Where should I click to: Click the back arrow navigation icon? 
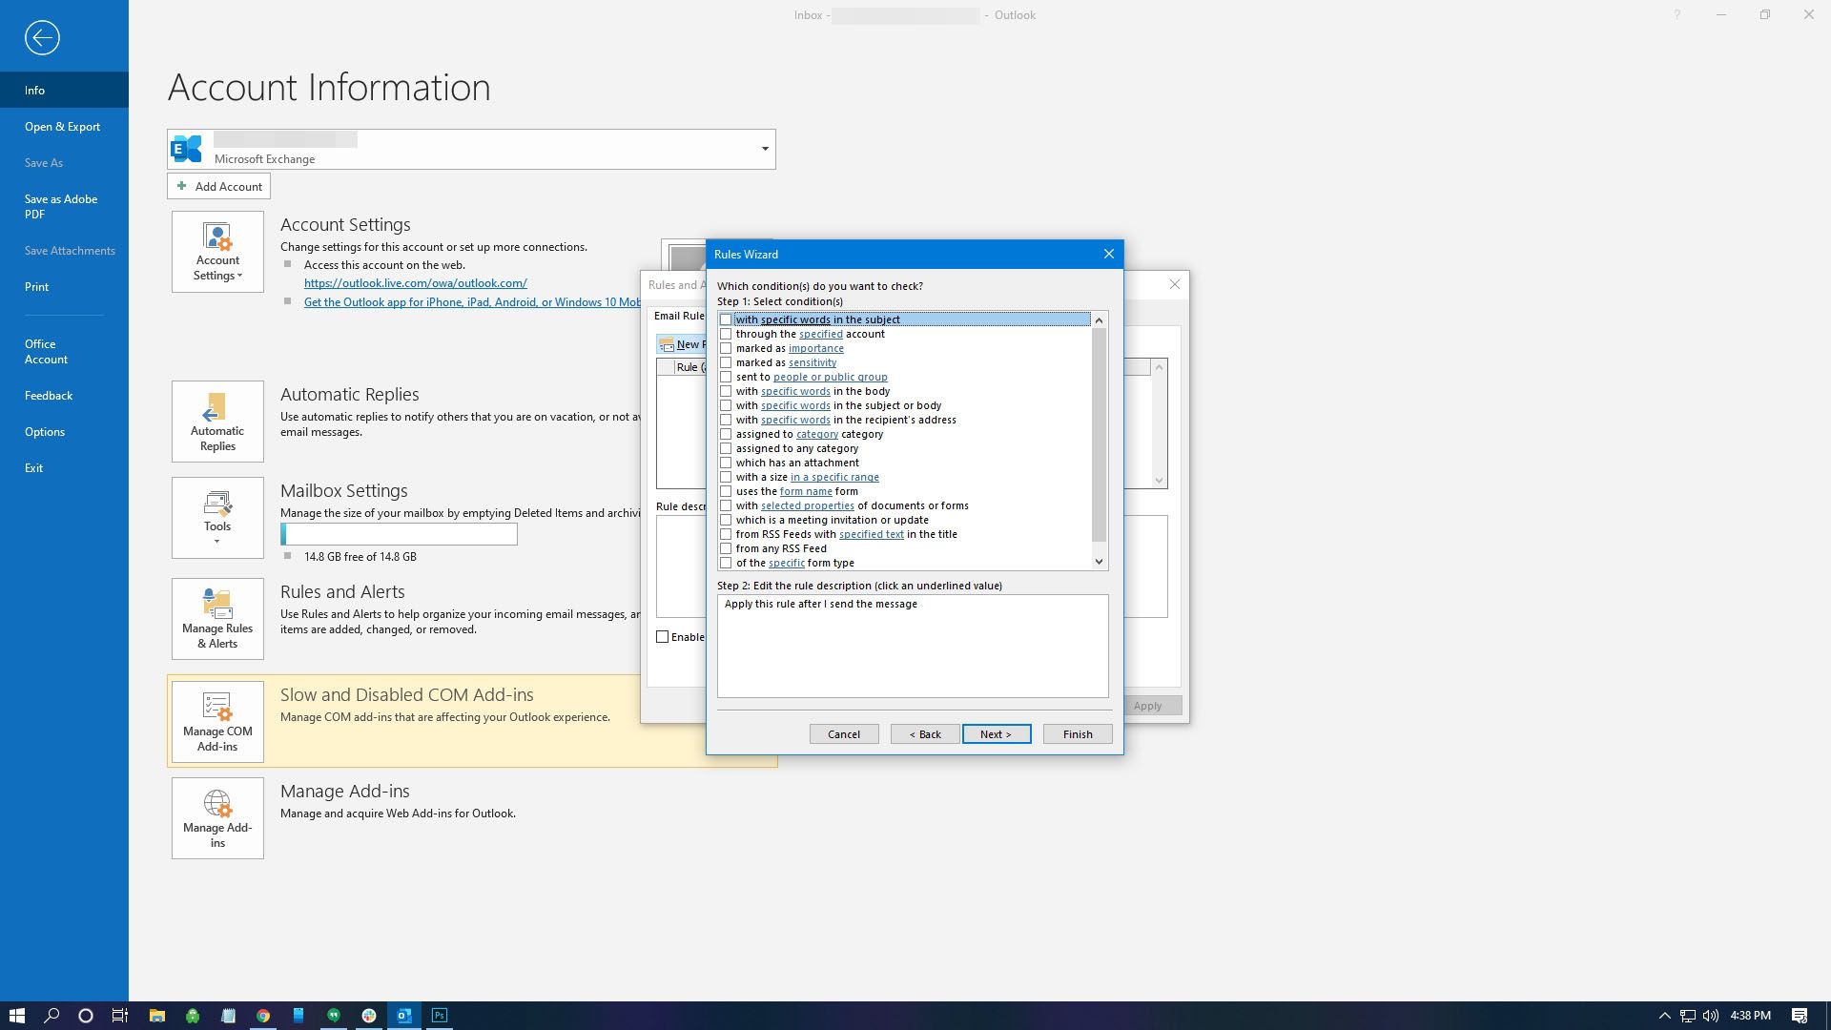coord(42,36)
